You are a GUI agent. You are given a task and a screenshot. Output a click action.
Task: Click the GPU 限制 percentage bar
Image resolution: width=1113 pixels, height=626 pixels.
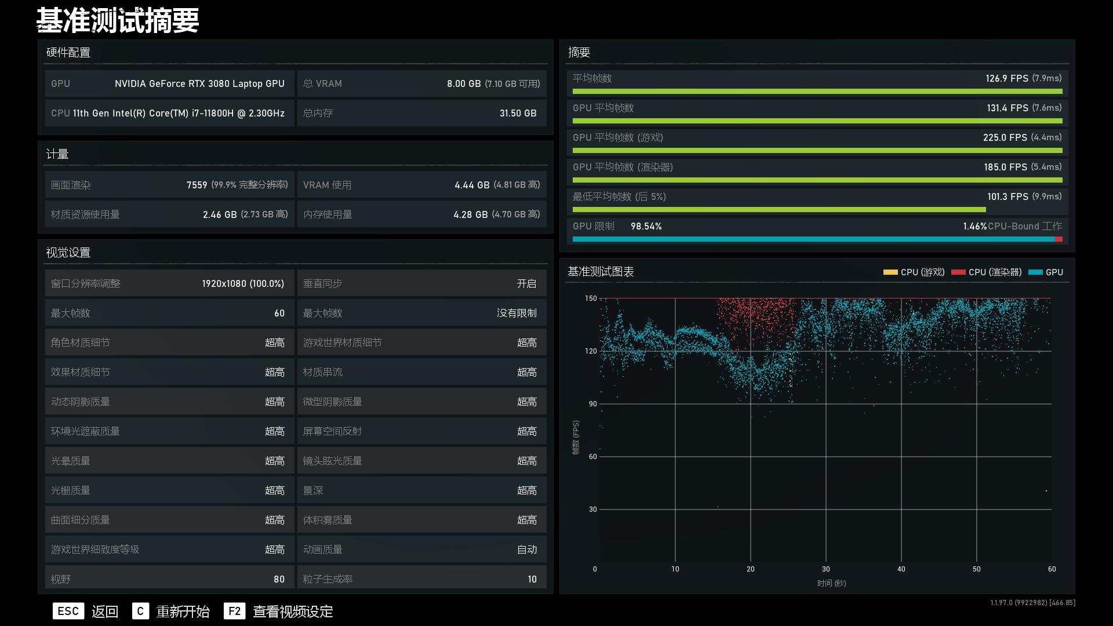pyautogui.click(x=817, y=239)
